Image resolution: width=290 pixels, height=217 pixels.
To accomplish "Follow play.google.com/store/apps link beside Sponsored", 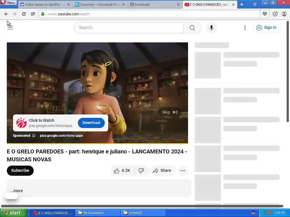I will pyautogui.click(x=61, y=136).
